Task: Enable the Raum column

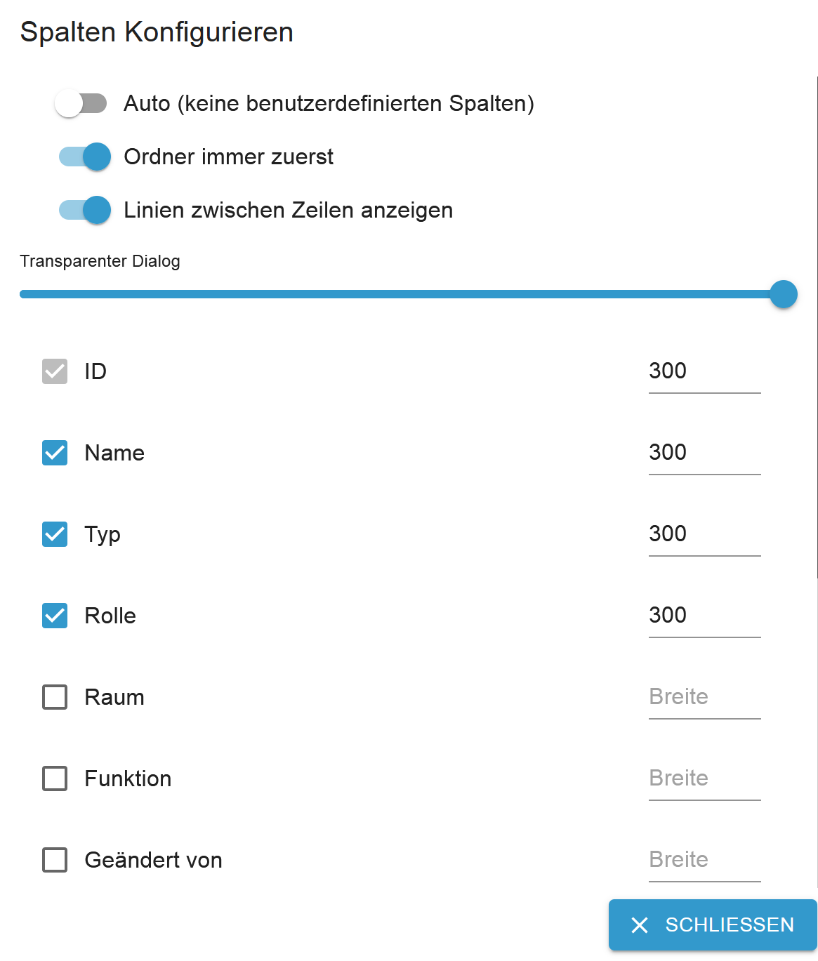Action: tap(54, 697)
